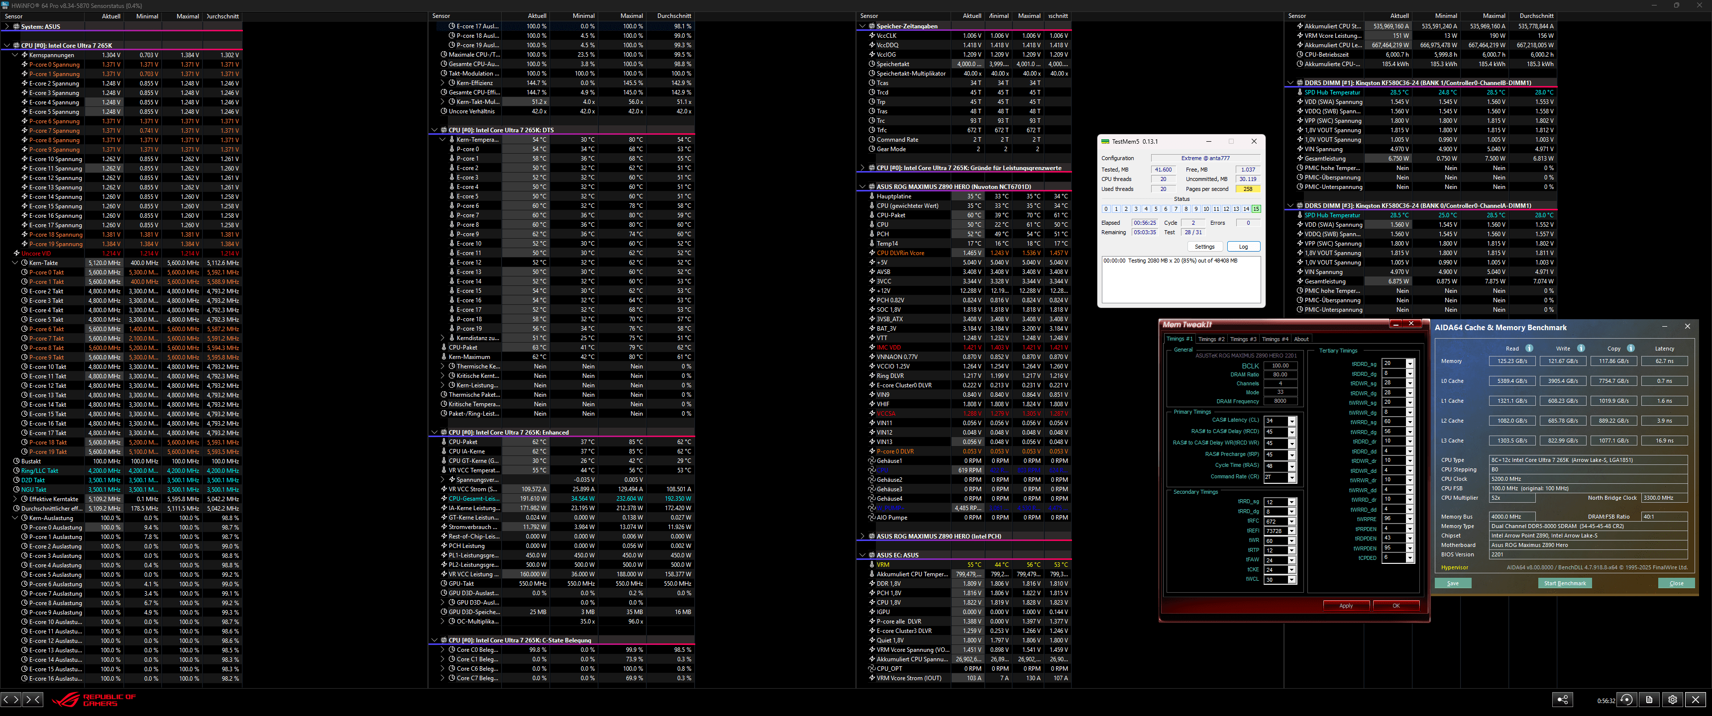Image resolution: width=1712 pixels, height=716 pixels.
Task: Click the shrink columns arrows icon bottom-left
Action: [32, 699]
